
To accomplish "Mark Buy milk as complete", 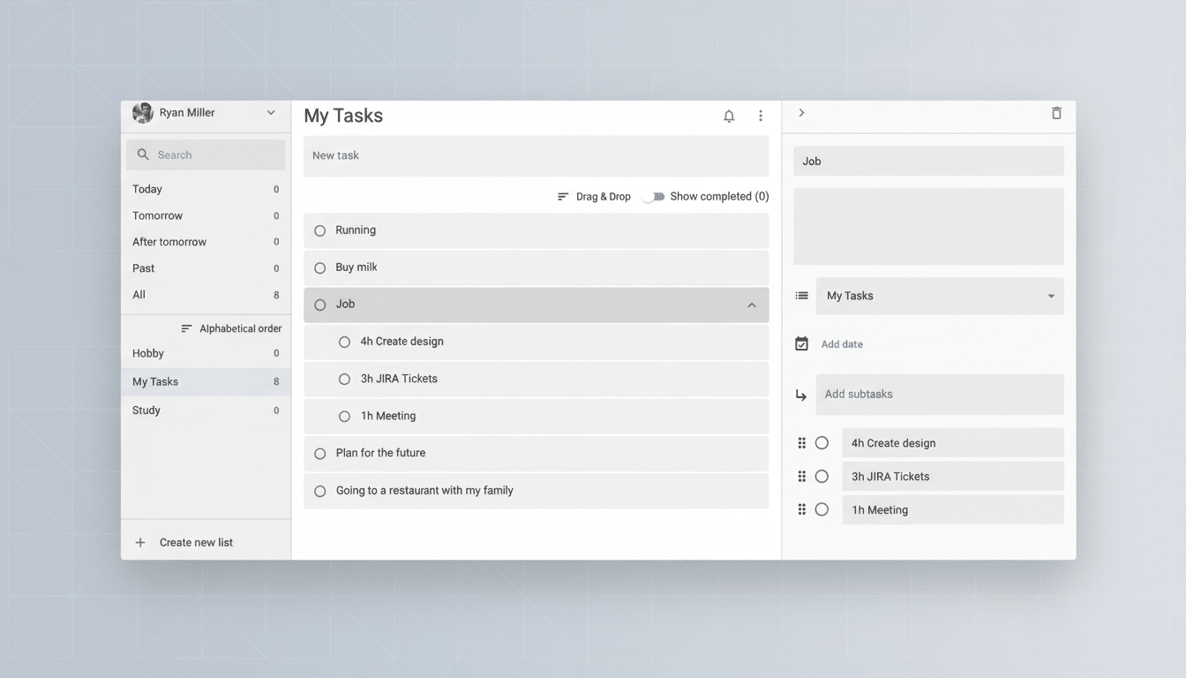I will pyautogui.click(x=319, y=267).
